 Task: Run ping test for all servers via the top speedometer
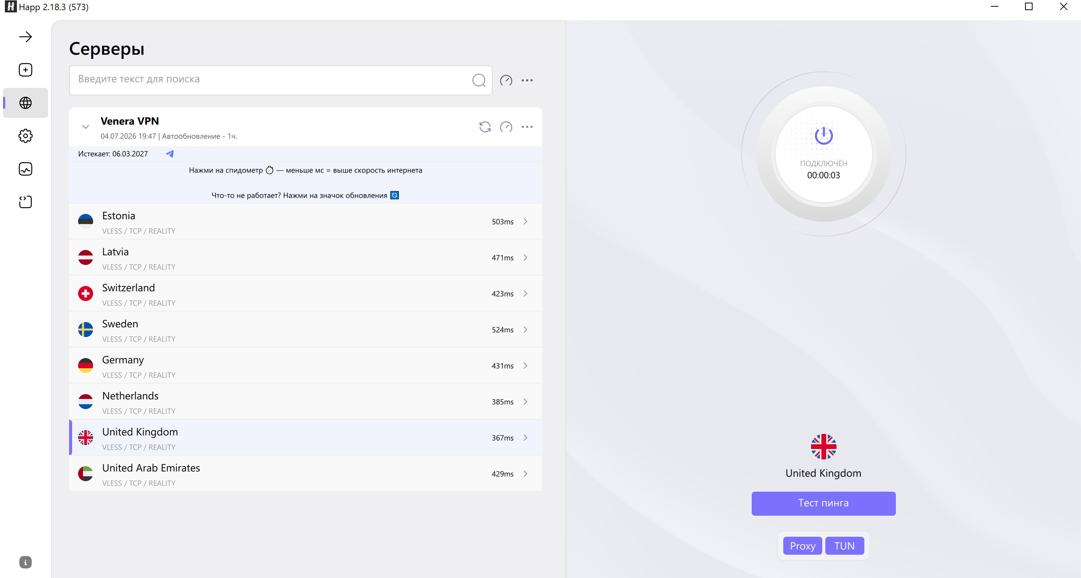[x=506, y=80]
